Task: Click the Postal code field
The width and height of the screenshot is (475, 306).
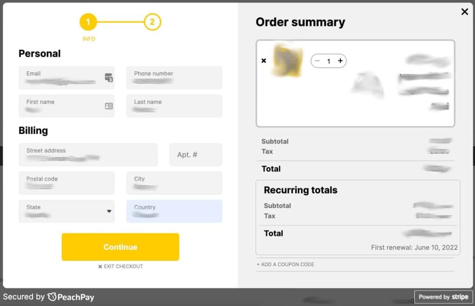Action: (x=66, y=183)
